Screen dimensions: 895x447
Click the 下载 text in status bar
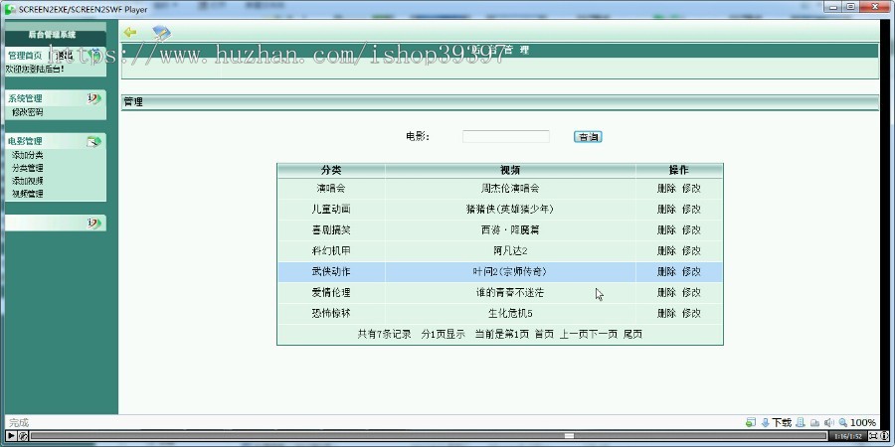tap(782, 422)
